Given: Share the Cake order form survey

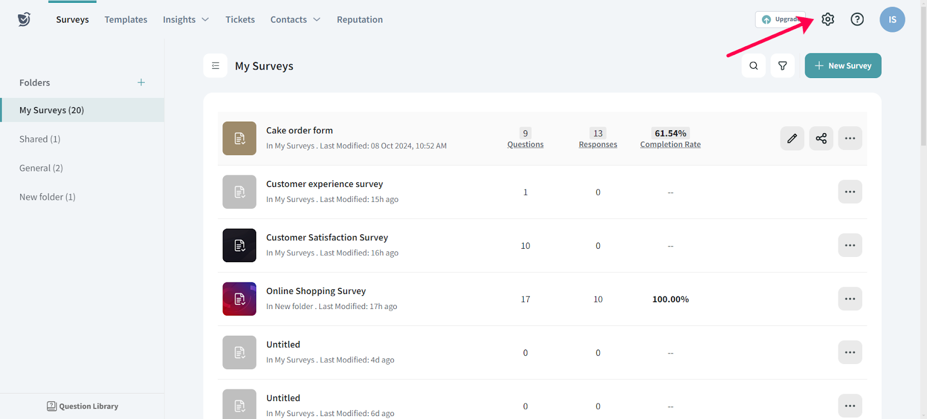Looking at the screenshot, I should [x=821, y=138].
